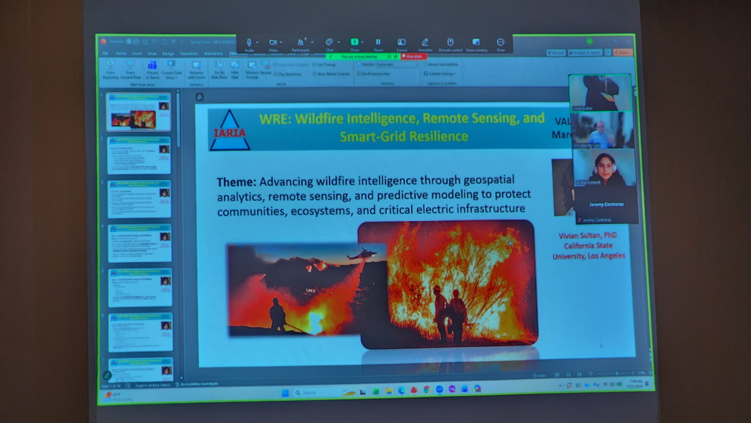Open the Animations ribbon tab
Screen dimensions: 751x423
tap(213, 54)
